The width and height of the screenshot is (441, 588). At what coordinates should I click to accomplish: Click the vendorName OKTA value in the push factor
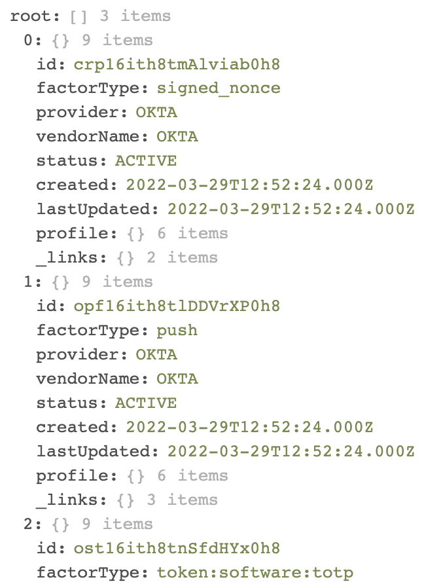coord(177,378)
